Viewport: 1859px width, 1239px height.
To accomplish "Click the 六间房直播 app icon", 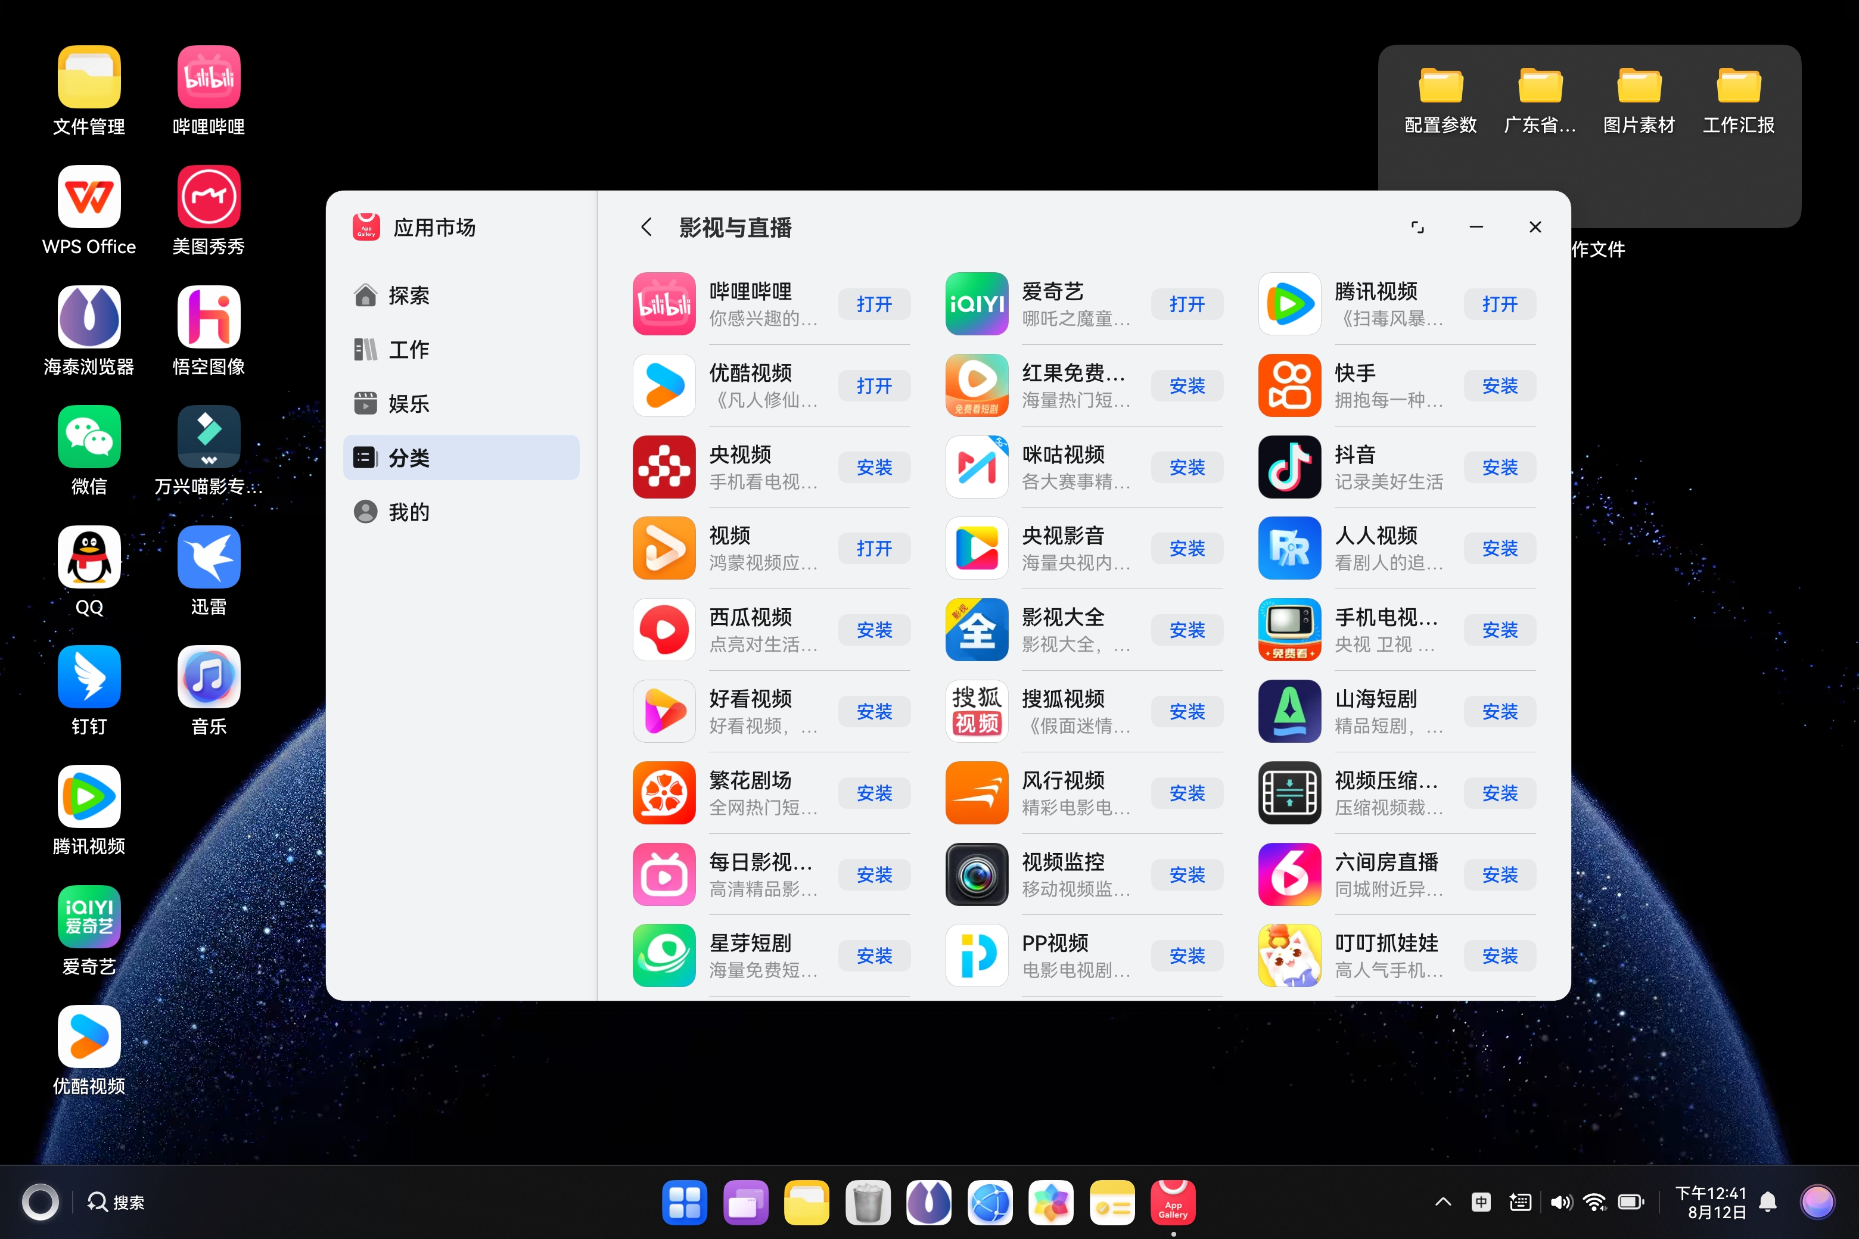I will tap(1289, 874).
